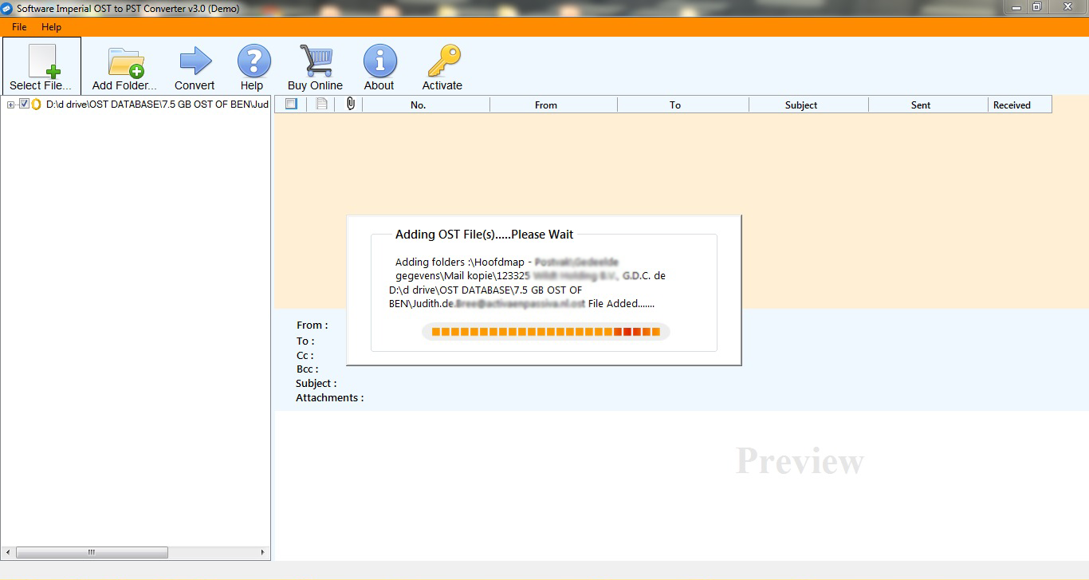Click the left arrow of tree horizontal scrollbar
Viewport: 1089px width, 580px height.
(x=9, y=552)
